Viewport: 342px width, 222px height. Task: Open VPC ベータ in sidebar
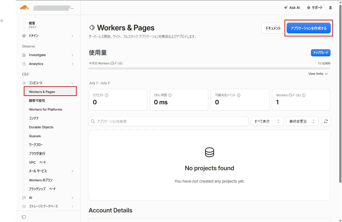pyautogui.click(x=38, y=162)
